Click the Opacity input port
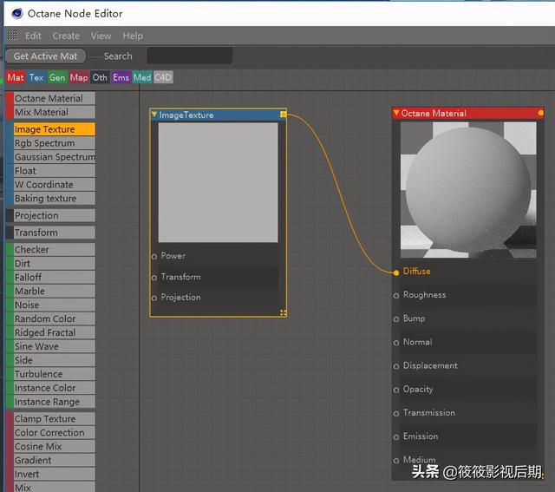 396,390
